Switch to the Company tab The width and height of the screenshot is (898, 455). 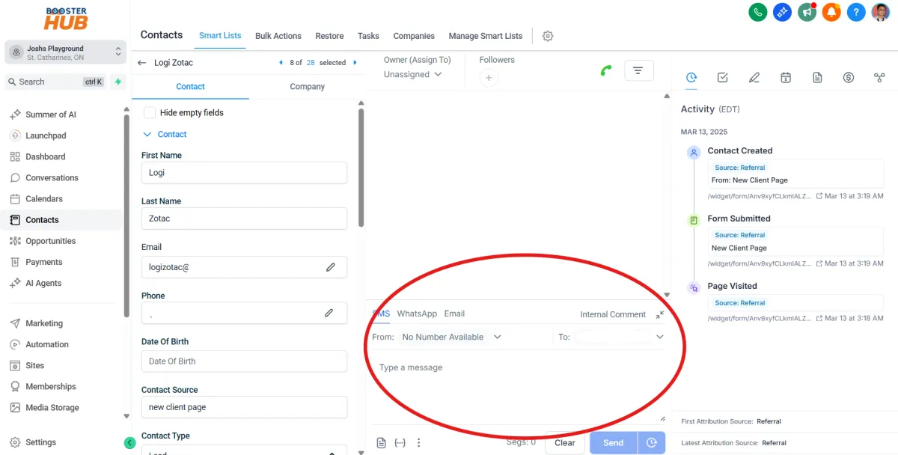click(x=306, y=86)
